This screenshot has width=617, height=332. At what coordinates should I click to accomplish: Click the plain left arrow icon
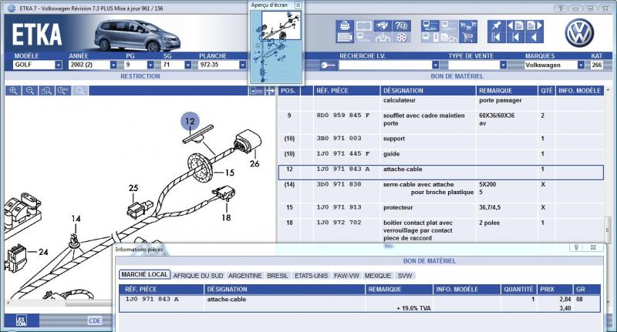point(534,38)
